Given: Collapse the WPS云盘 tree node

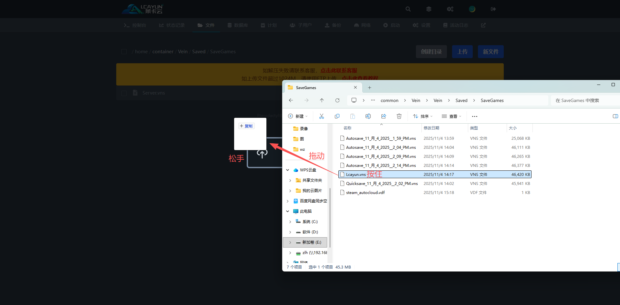Looking at the screenshot, I should [287, 170].
